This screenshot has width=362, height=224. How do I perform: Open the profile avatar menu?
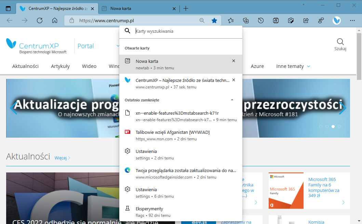(337, 20)
